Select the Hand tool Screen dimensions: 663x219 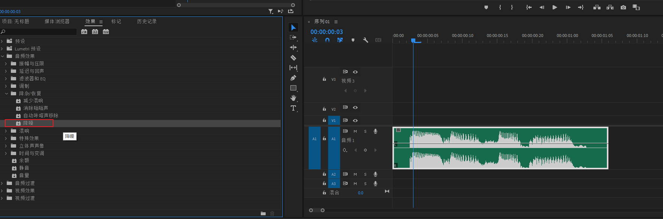293,98
